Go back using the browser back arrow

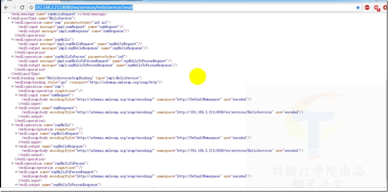tap(6, 8)
